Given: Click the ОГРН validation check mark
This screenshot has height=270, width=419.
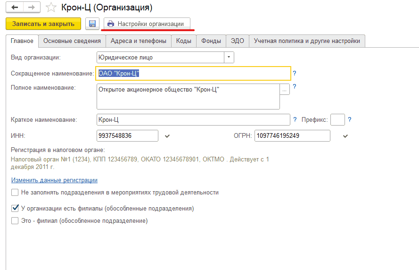Looking at the screenshot, I should (345, 136).
